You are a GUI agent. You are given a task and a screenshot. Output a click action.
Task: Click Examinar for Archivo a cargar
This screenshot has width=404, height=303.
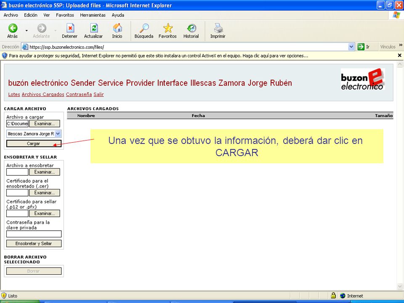coord(44,124)
